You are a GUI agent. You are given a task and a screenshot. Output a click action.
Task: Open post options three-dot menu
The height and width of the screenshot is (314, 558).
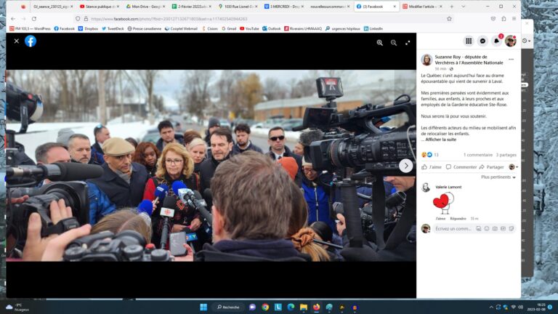[x=511, y=60]
